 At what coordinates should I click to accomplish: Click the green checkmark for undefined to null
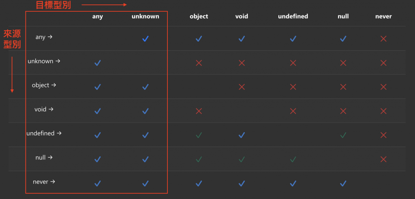pos(343,135)
